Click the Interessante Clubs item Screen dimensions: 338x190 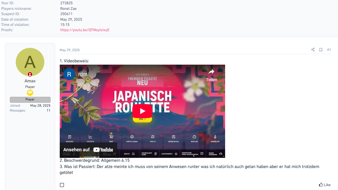click(x=149, y=154)
